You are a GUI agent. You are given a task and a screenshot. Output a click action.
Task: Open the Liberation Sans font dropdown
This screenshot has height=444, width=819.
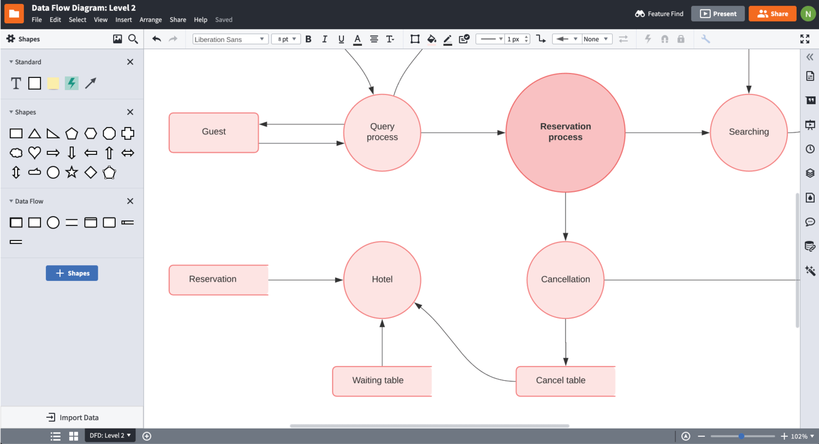[x=229, y=39]
